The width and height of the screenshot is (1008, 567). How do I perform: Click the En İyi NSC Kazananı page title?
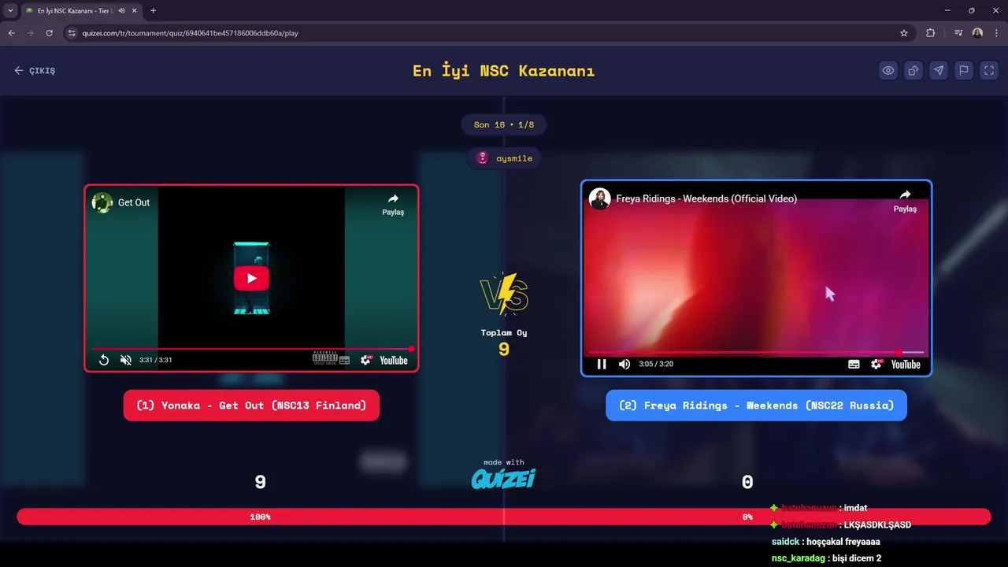[x=504, y=71]
